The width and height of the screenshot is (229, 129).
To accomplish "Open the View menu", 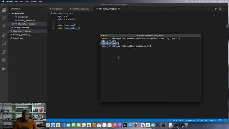I will (x=27, y=1).
